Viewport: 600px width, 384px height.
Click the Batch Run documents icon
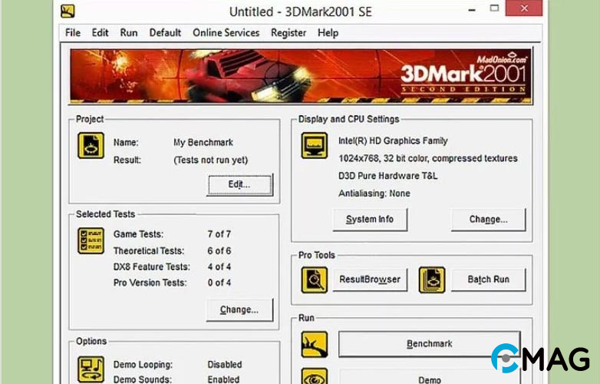(x=432, y=280)
